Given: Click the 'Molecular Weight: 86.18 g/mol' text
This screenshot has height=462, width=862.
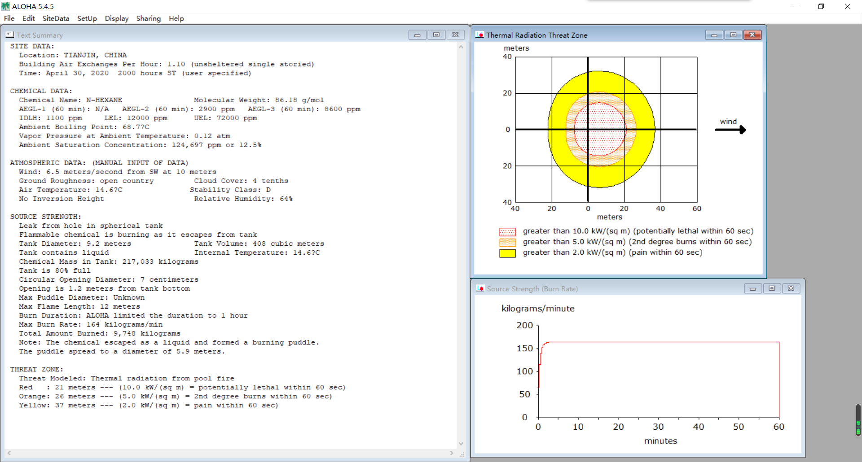Looking at the screenshot, I should [x=259, y=100].
